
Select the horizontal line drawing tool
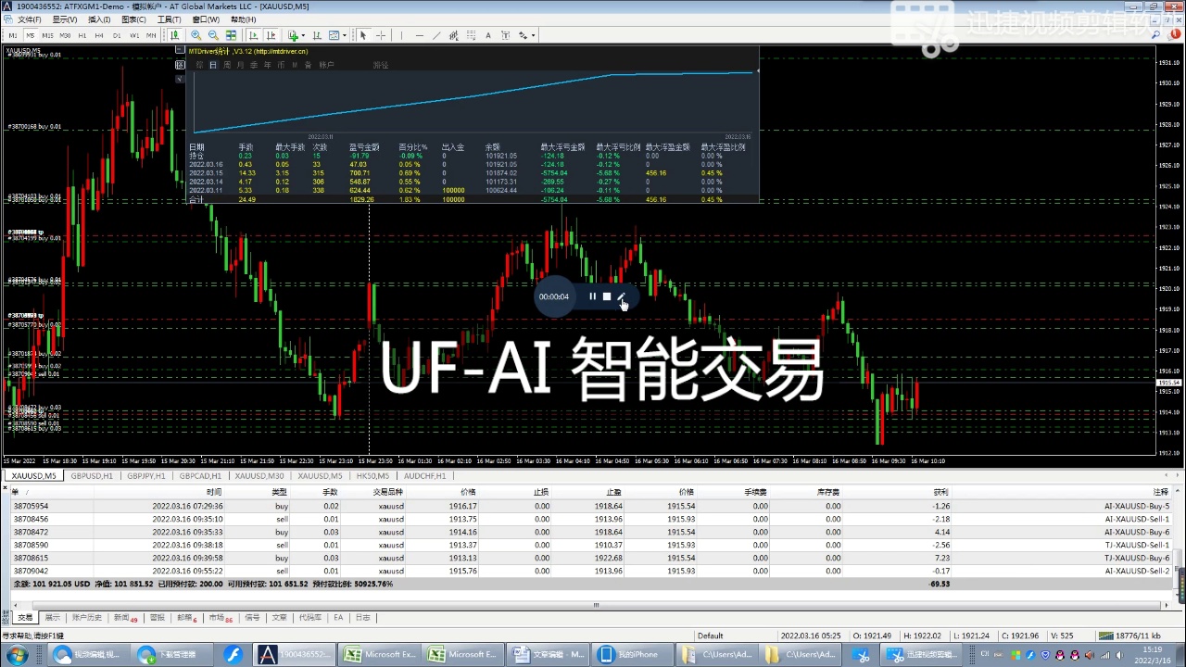(420, 35)
